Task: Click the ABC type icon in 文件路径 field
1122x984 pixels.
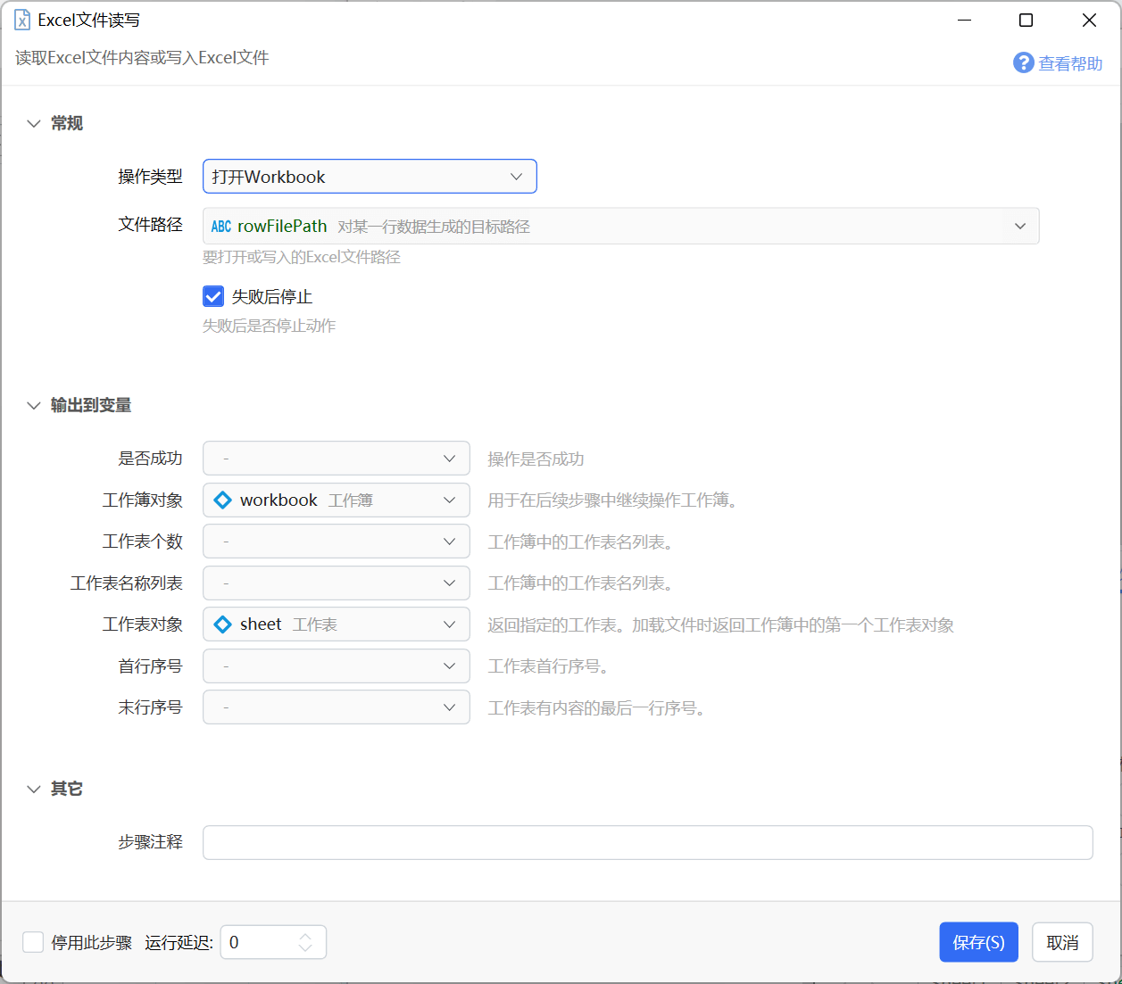Action: pos(221,227)
